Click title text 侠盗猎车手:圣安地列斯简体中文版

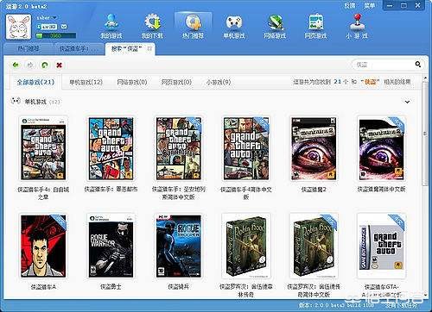[x=179, y=193]
